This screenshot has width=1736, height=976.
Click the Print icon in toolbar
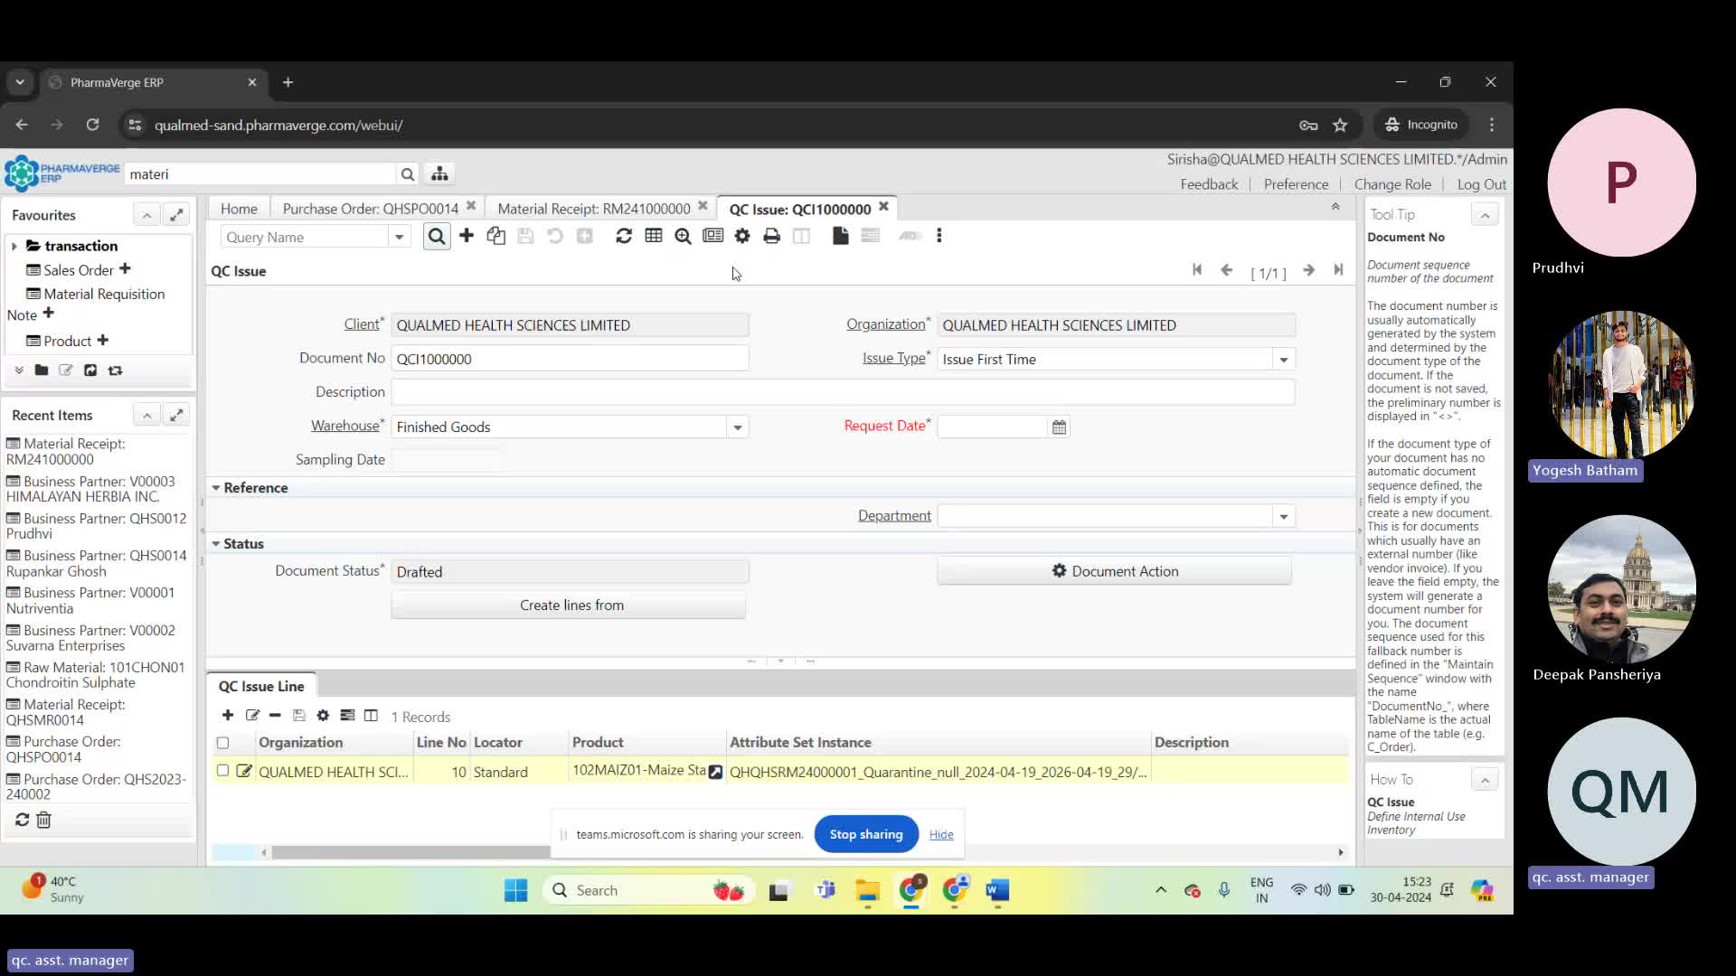[x=771, y=236]
